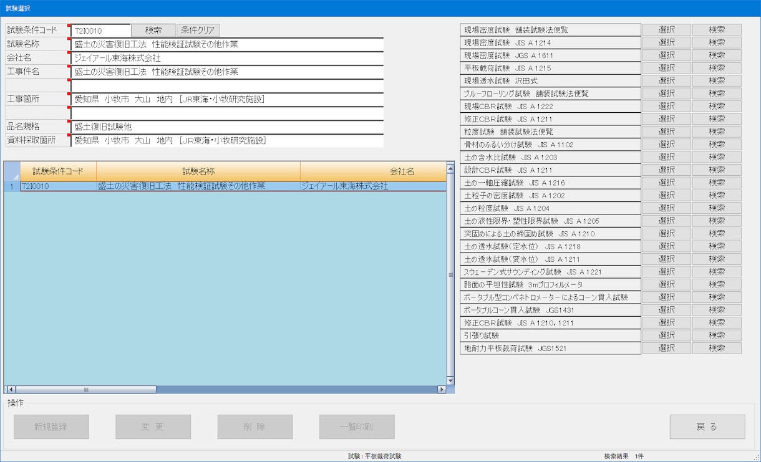
Task: Click the 試験名称 column header in the grid
Action: (x=198, y=171)
